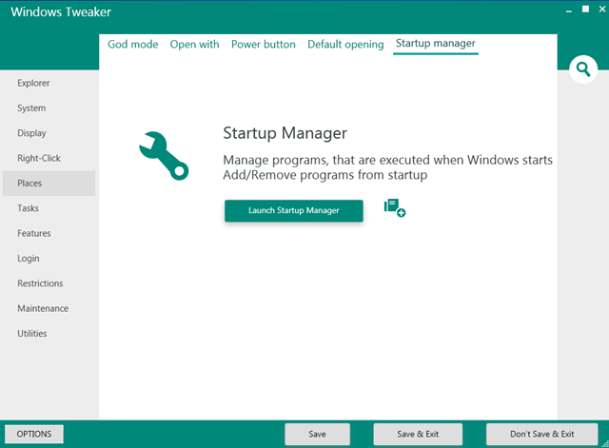Click the teal wrench icon
Screen dimensions: 609x448
point(164,156)
